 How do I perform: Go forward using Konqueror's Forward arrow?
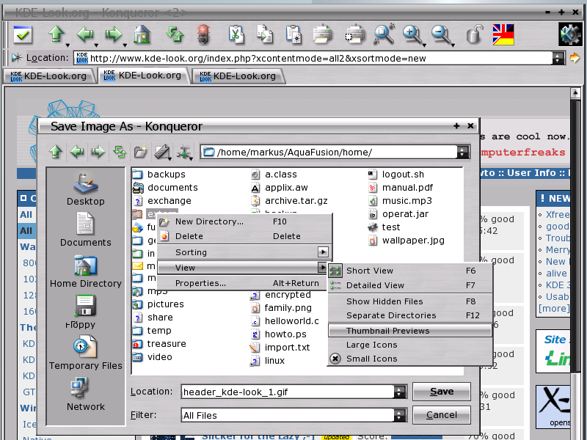[114, 34]
